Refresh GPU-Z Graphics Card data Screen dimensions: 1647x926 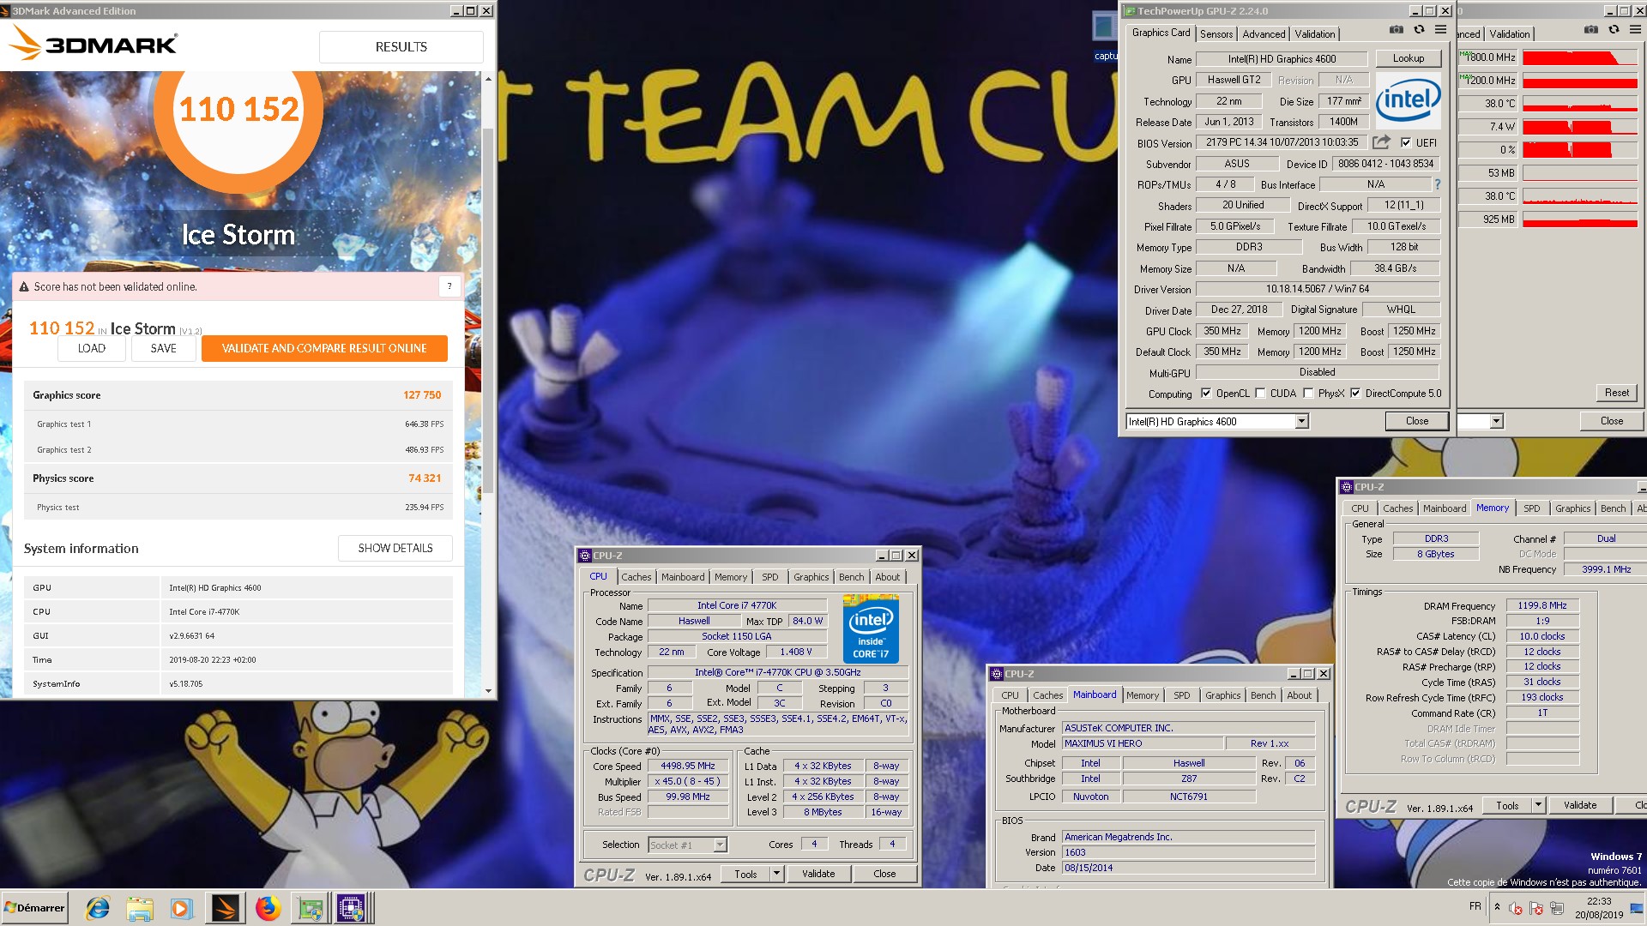pyautogui.click(x=1419, y=29)
